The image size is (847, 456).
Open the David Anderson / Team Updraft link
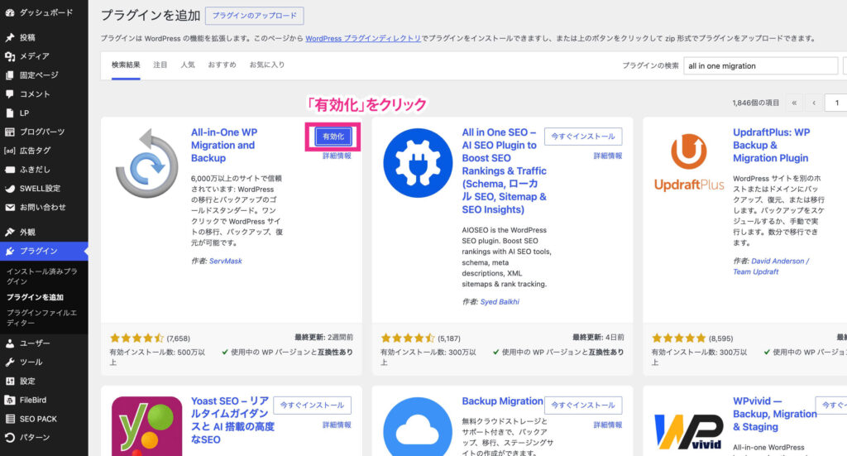coord(772,266)
